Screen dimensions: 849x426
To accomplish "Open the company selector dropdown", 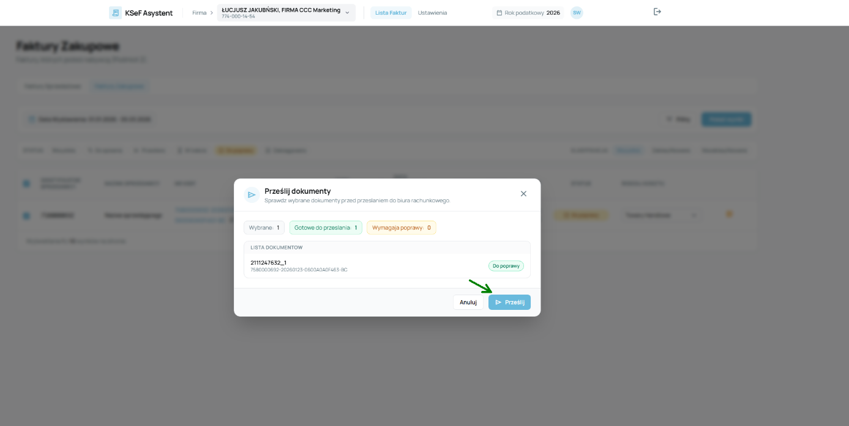I will coord(286,13).
